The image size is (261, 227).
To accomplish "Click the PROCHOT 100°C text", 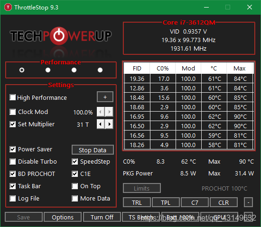I will click(224, 189).
